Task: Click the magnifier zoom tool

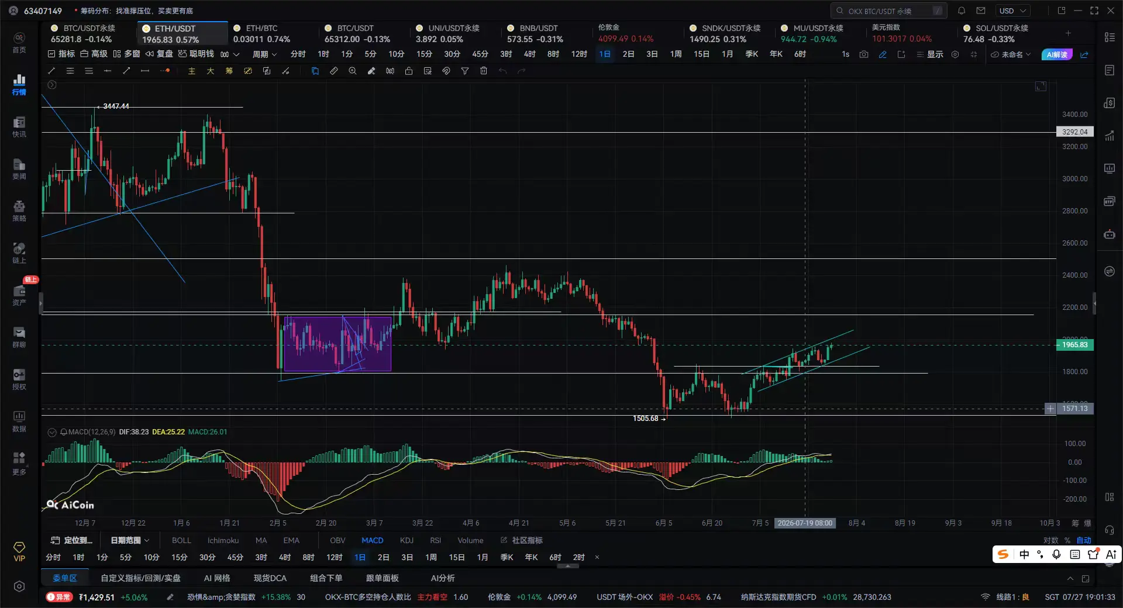Action: pos(353,71)
